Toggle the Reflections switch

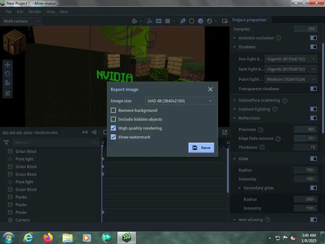tap(313, 118)
